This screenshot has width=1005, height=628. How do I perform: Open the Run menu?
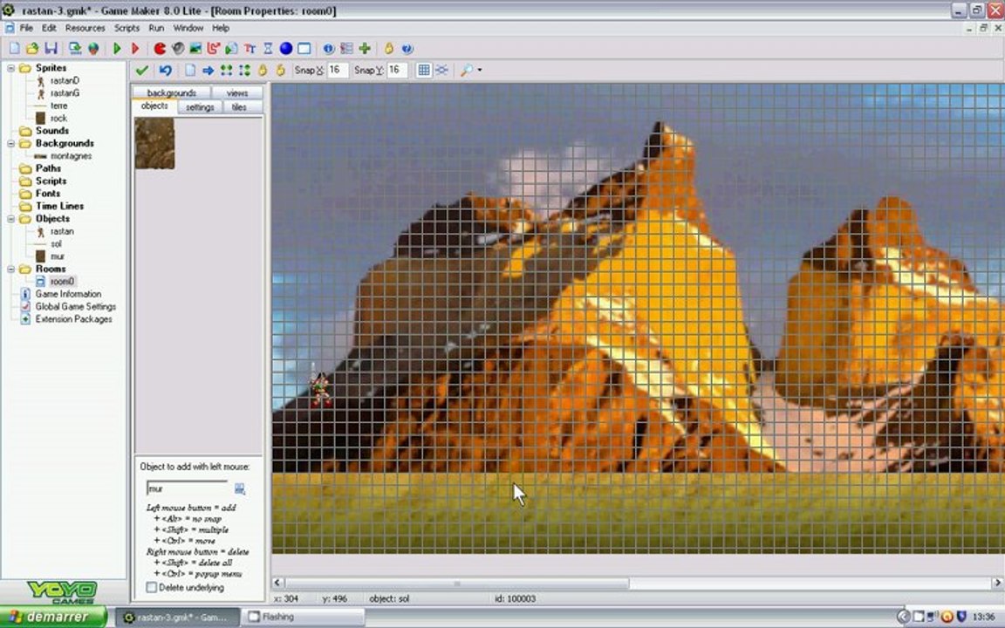[156, 28]
